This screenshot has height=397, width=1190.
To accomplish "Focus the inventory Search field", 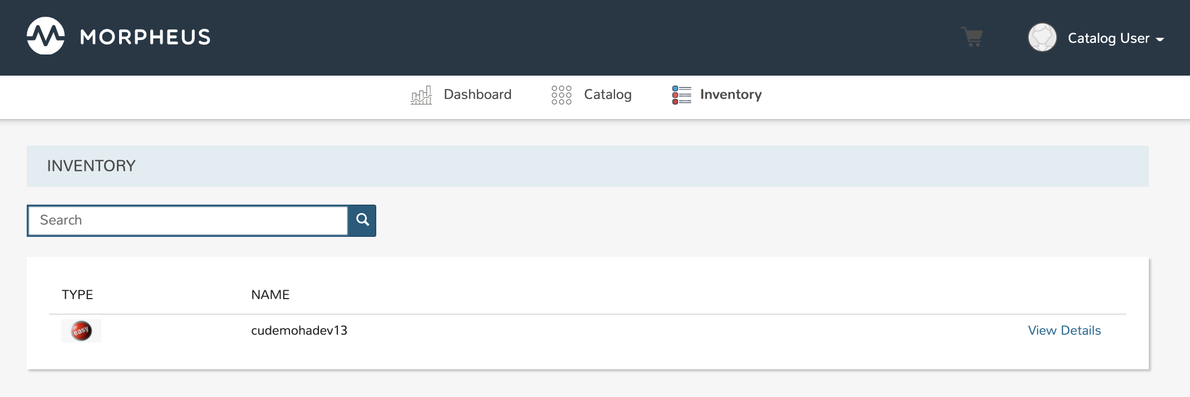I will pyautogui.click(x=188, y=220).
